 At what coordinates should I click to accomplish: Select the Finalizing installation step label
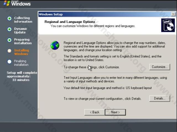[21, 63]
